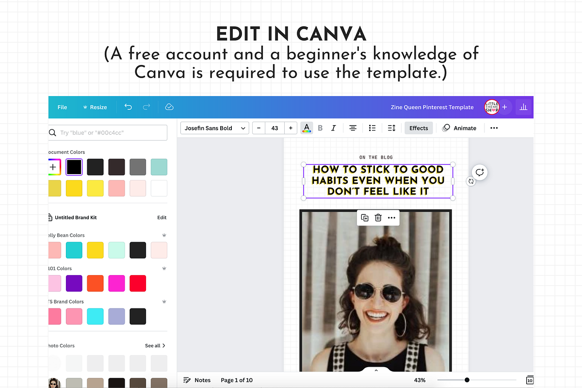Select the ON THE BLOG text
This screenshot has width=582, height=388.
(x=376, y=157)
